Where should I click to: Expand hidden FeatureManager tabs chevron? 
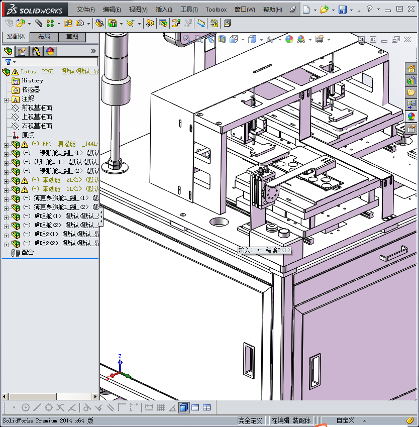tap(93, 51)
